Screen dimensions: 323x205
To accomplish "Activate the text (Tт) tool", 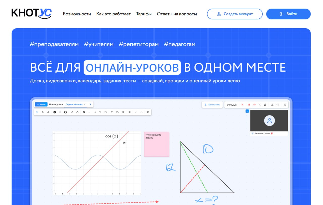I will (100, 112).
